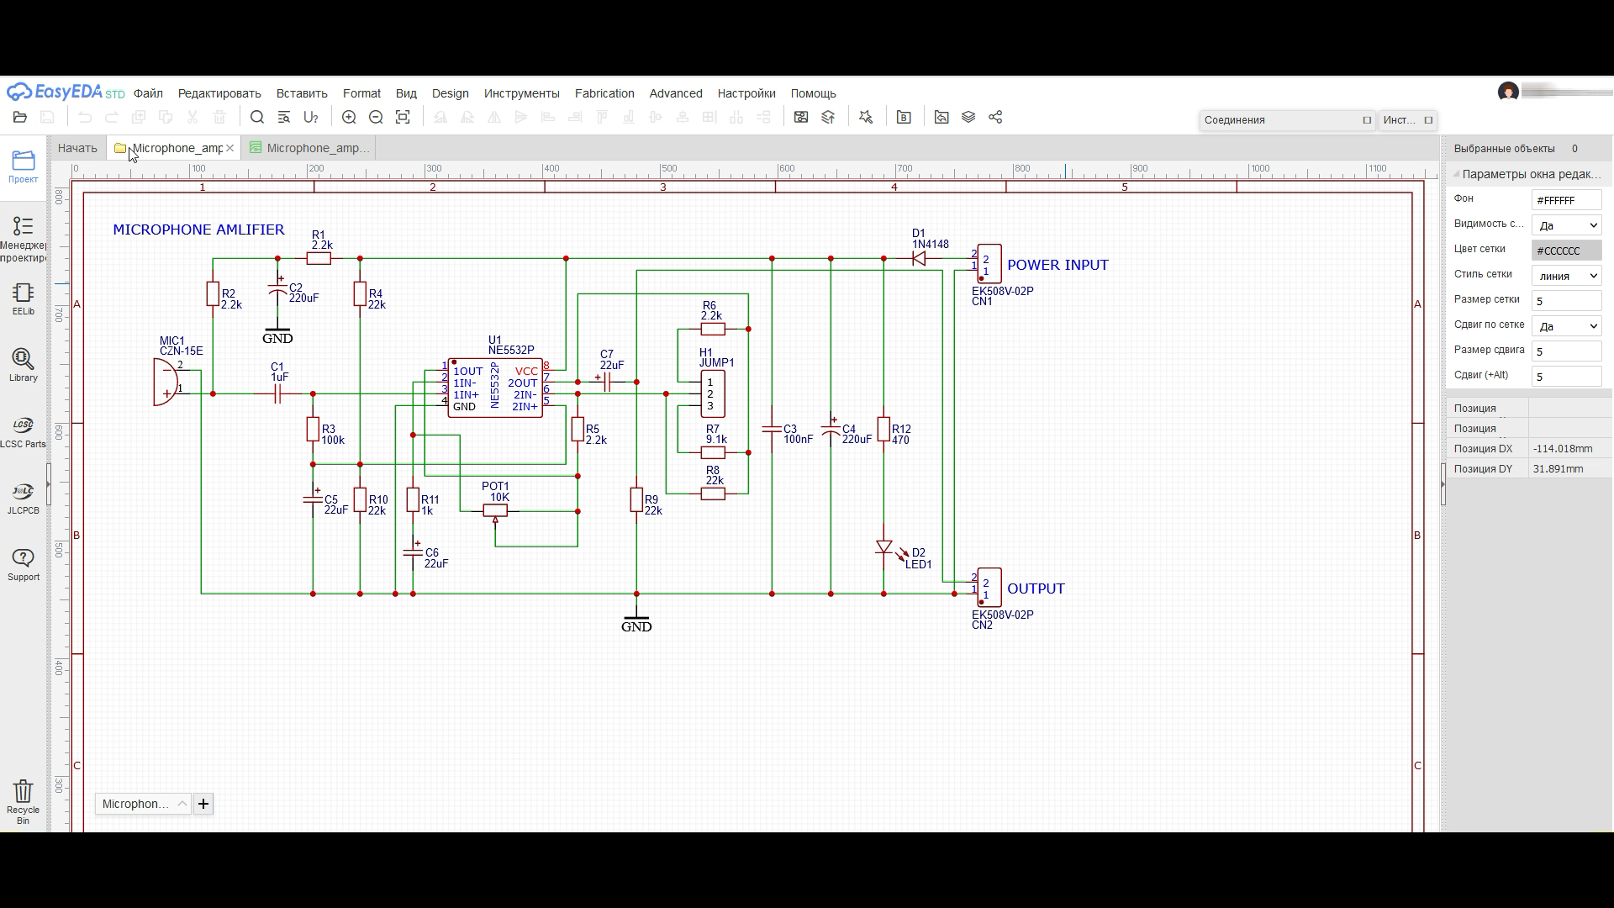
Task: Click the Fit to window icon
Action: [403, 118]
